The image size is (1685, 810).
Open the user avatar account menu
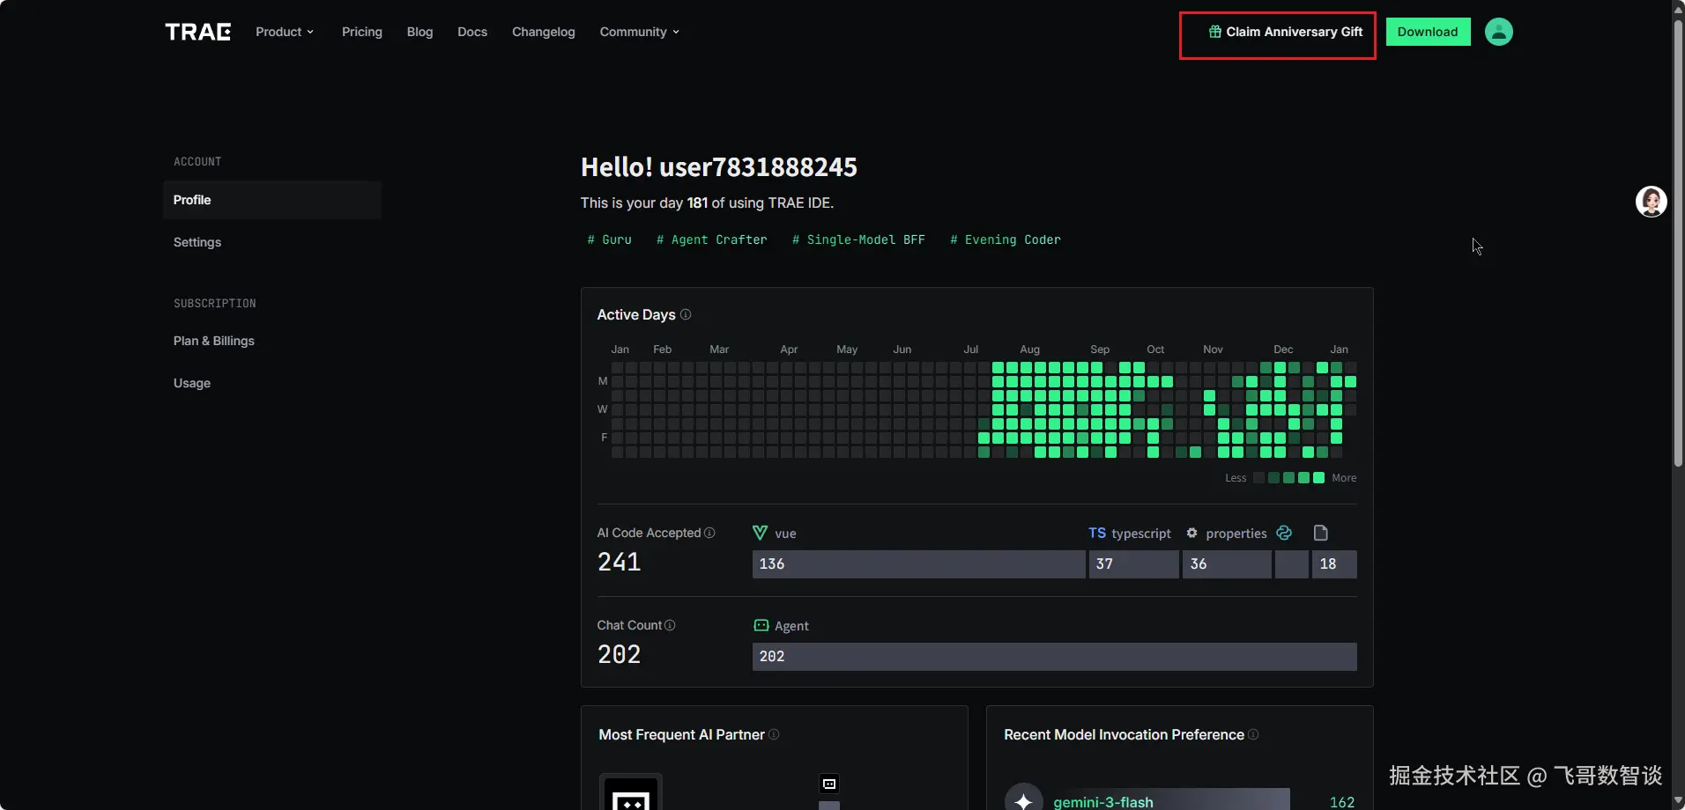(x=1498, y=32)
